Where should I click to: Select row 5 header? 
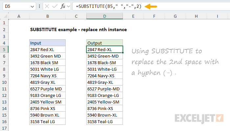[4, 49]
